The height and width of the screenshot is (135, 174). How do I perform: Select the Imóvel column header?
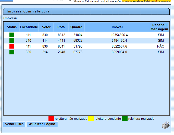point(117,27)
